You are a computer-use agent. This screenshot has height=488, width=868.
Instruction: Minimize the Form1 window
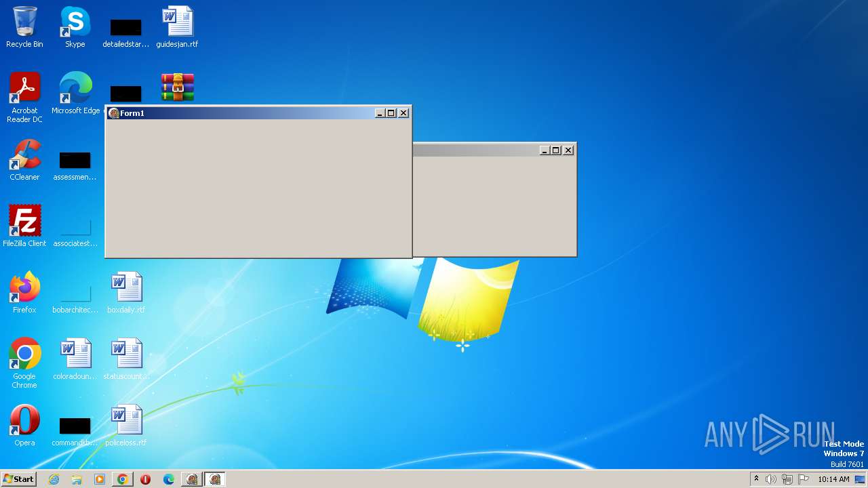coord(380,113)
